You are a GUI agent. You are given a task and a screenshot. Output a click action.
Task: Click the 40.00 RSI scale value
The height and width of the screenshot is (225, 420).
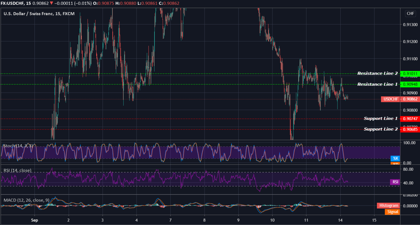(x=408, y=183)
